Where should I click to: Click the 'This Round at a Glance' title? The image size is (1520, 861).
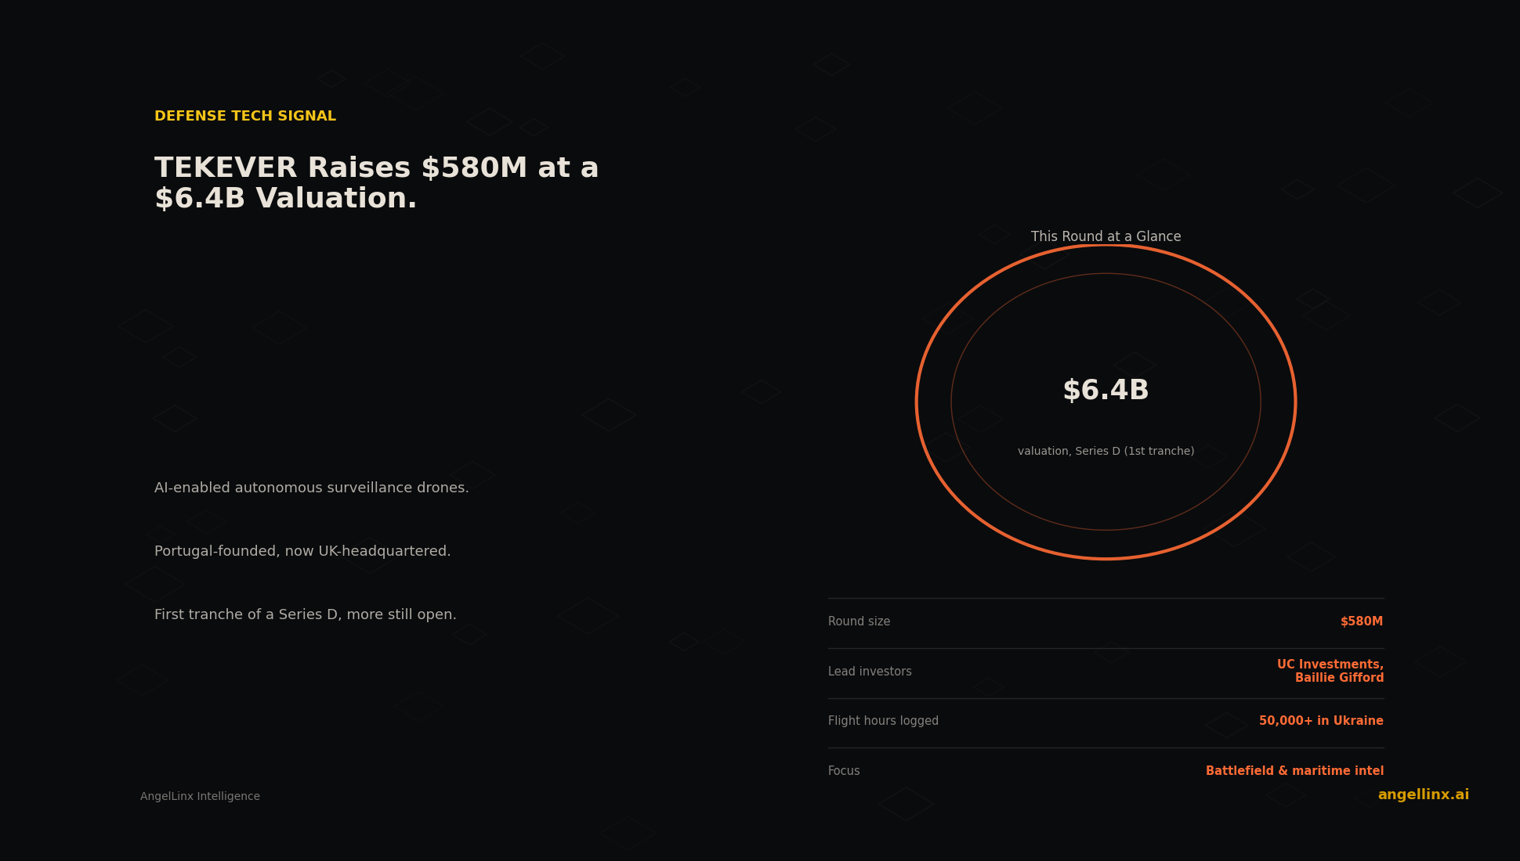tap(1106, 236)
